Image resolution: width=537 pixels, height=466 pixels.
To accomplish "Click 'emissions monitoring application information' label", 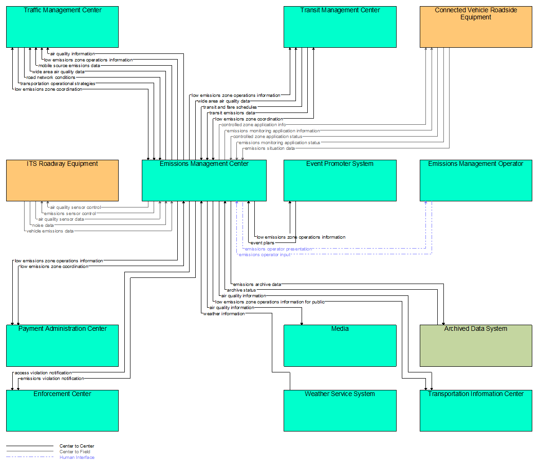I will 273,131.
